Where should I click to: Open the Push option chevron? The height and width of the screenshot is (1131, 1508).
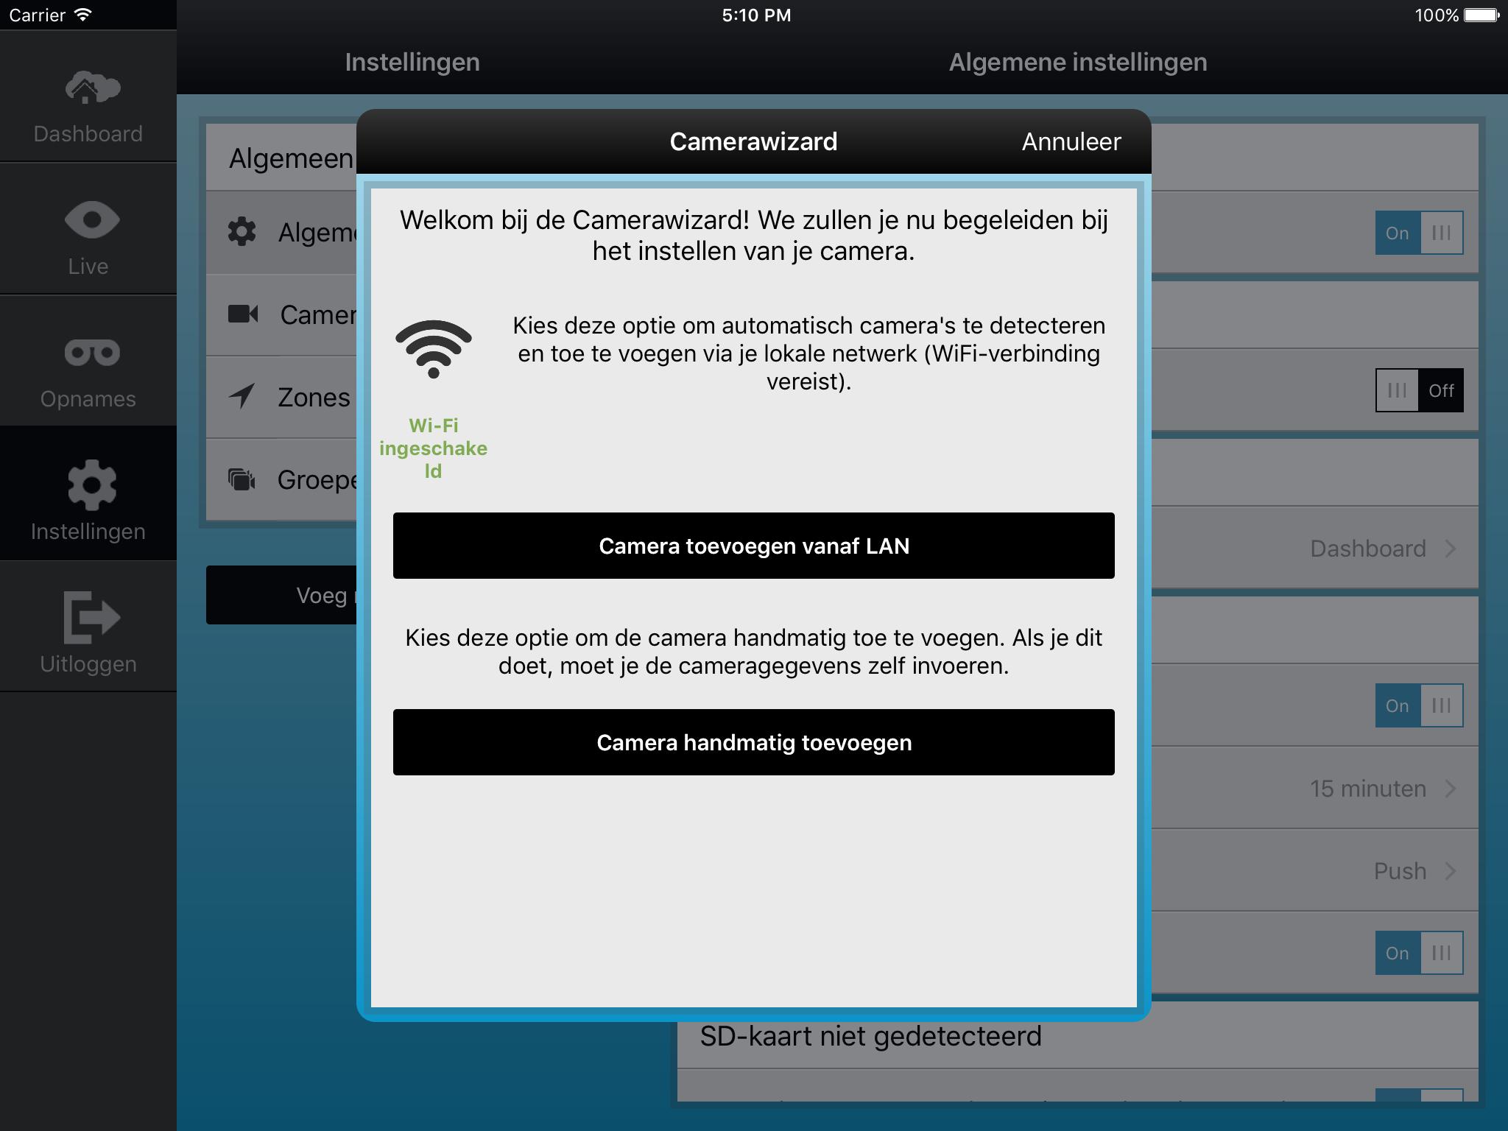pyautogui.click(x=1450, y=871)
